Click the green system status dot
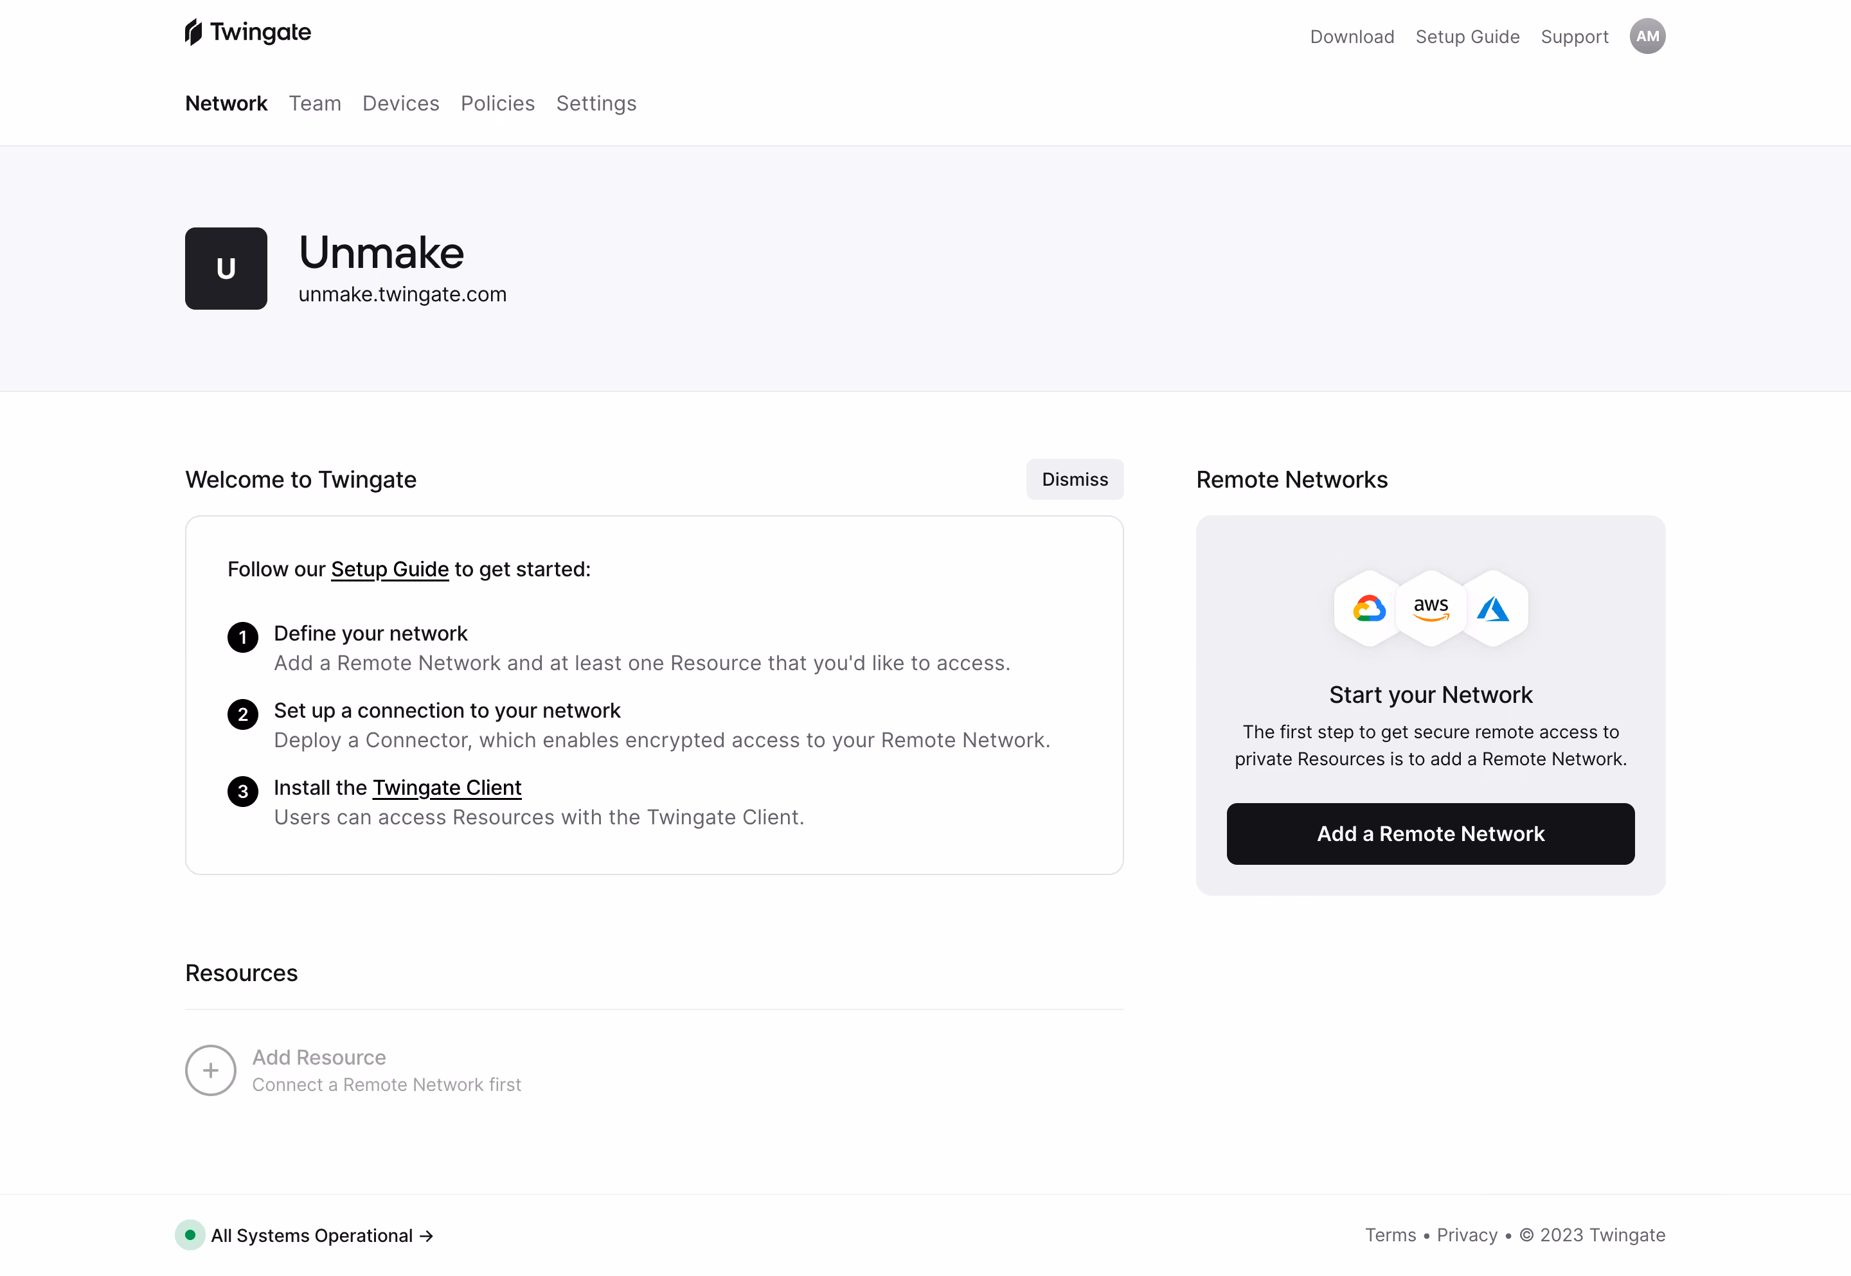The width and height of the screenshot is (1851, 1276). pyautogui.click(x=190, y=1236)
